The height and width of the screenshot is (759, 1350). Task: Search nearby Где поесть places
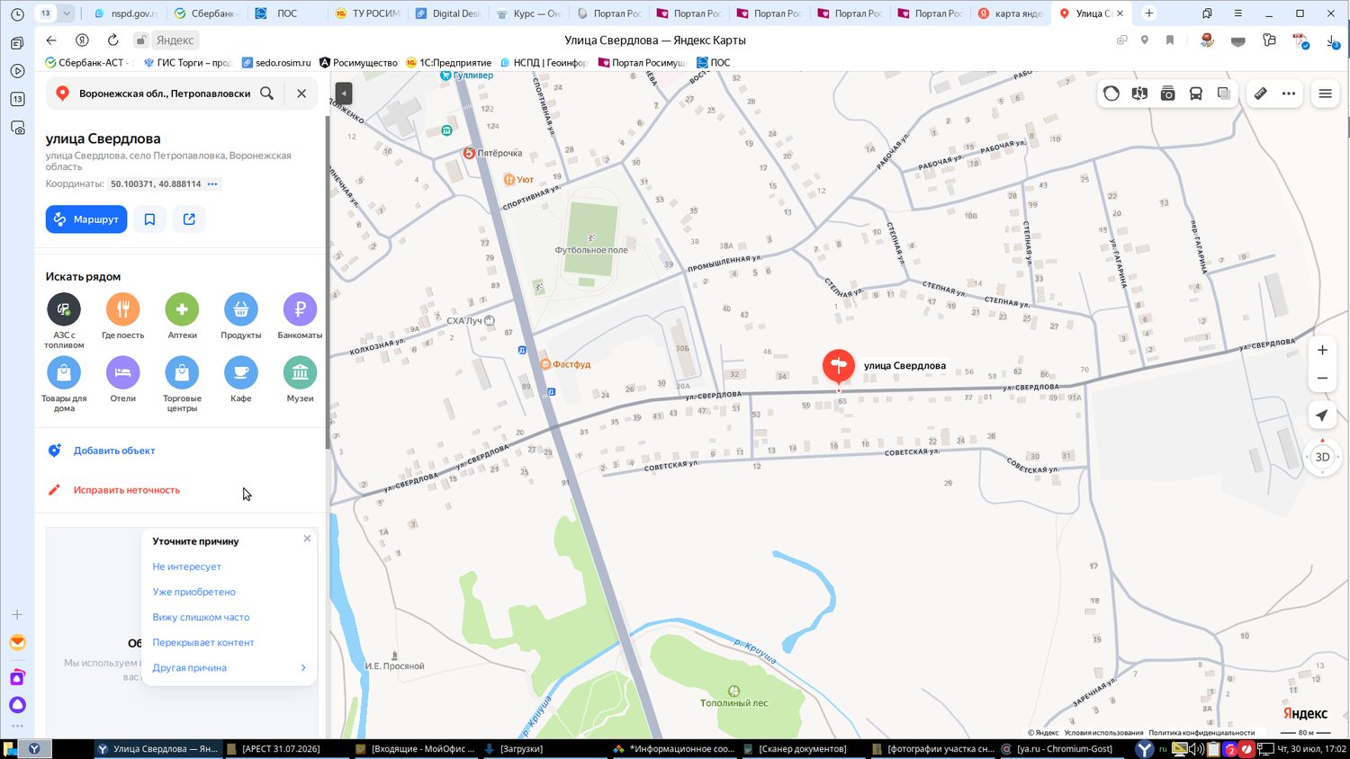click(122, 317)
